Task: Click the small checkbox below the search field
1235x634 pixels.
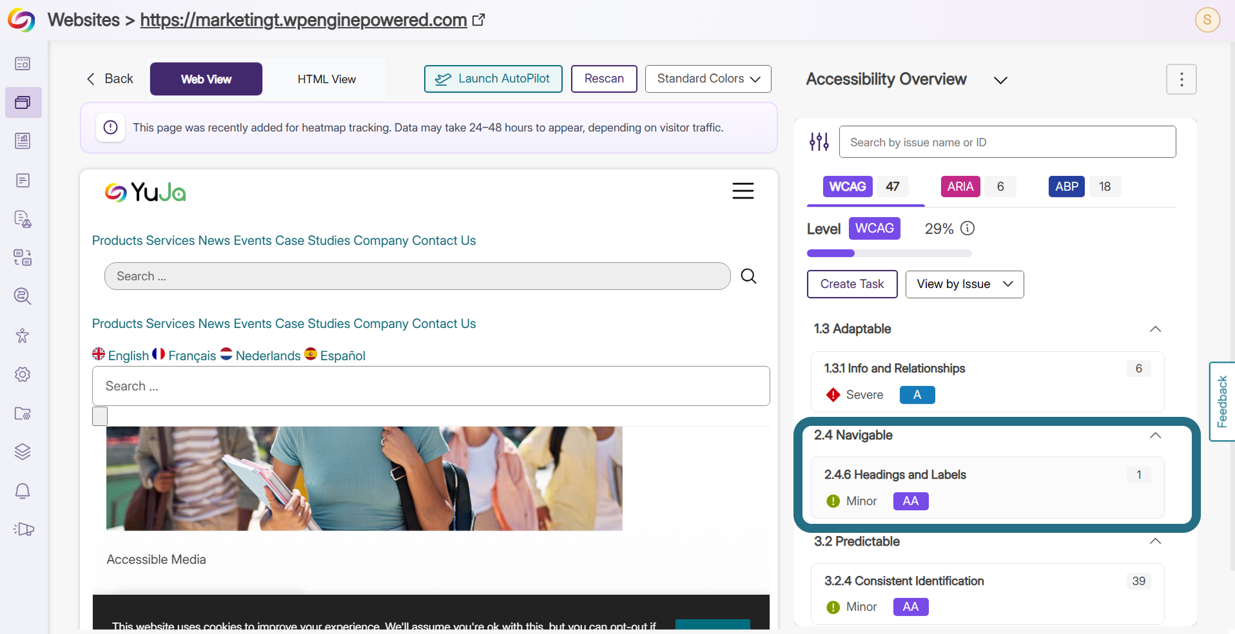Action: pos(100,416)
